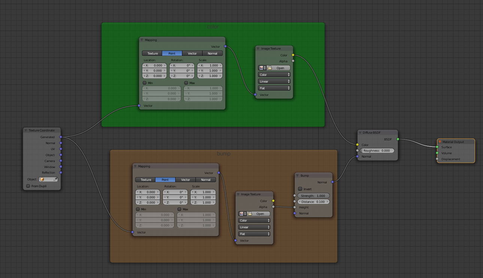Click Open button in bump frame Image Texture
483x278 pixels.
[259, 214]
